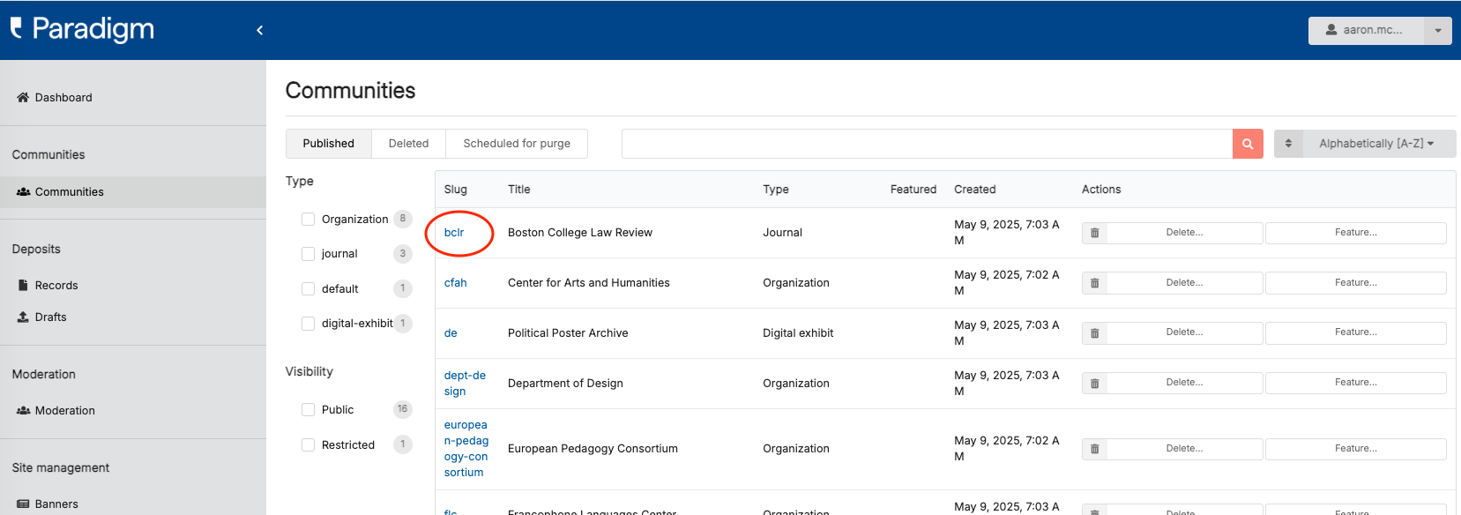
Task: Expand the user menu dropdown caret
Action: point(1438,30)
